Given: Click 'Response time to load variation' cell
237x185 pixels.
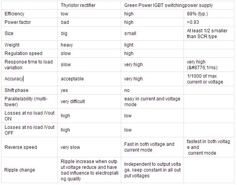Looking at the screenshot, I should pyautogui.click(x=30, y=65).
